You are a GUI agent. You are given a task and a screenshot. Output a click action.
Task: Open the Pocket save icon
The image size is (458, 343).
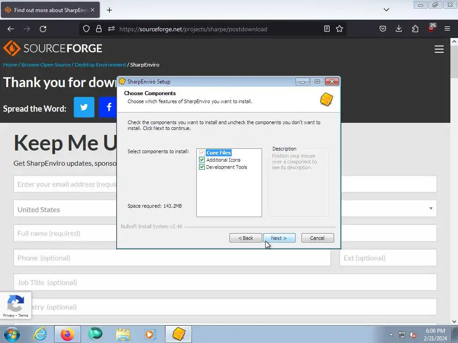[383, 29]
